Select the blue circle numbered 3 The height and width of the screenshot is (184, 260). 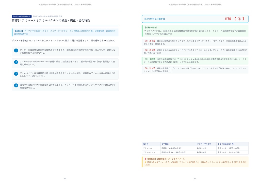[x=16, y=74]
